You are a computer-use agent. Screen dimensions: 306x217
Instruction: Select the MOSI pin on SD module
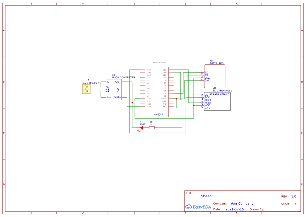click(208, 100)
